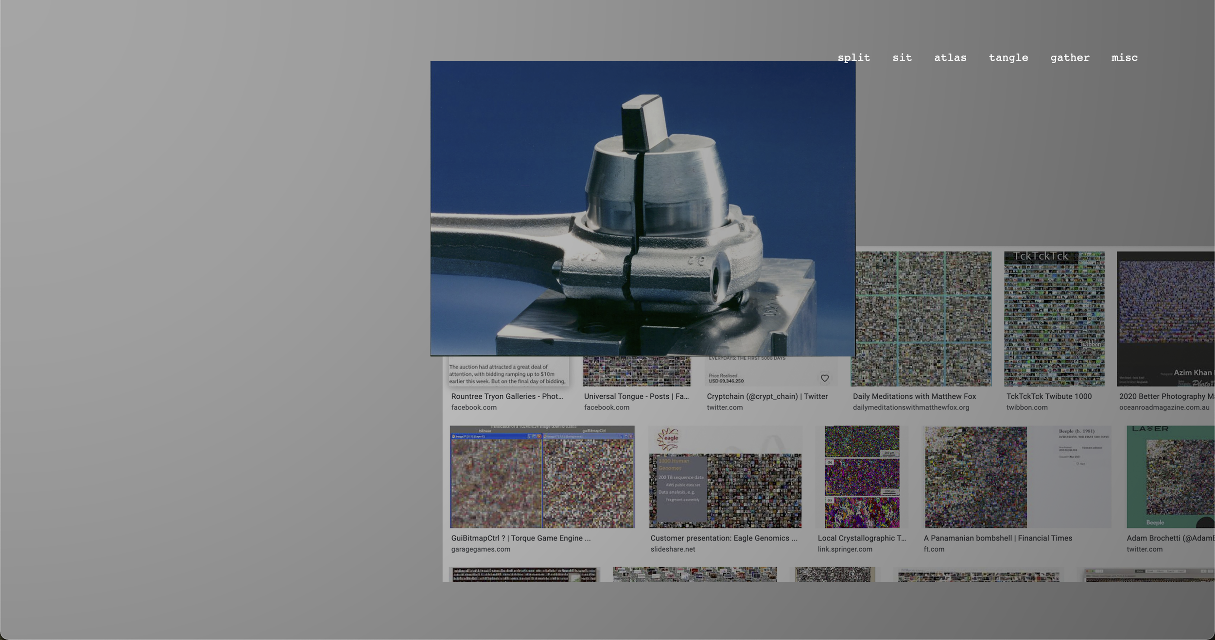1215x640 pixels.
Task: Open Local Crystallographic T... result title
Action: point(862,538)
